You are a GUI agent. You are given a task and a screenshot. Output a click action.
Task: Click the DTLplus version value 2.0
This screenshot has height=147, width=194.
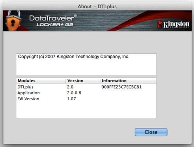tap(70, 87)
